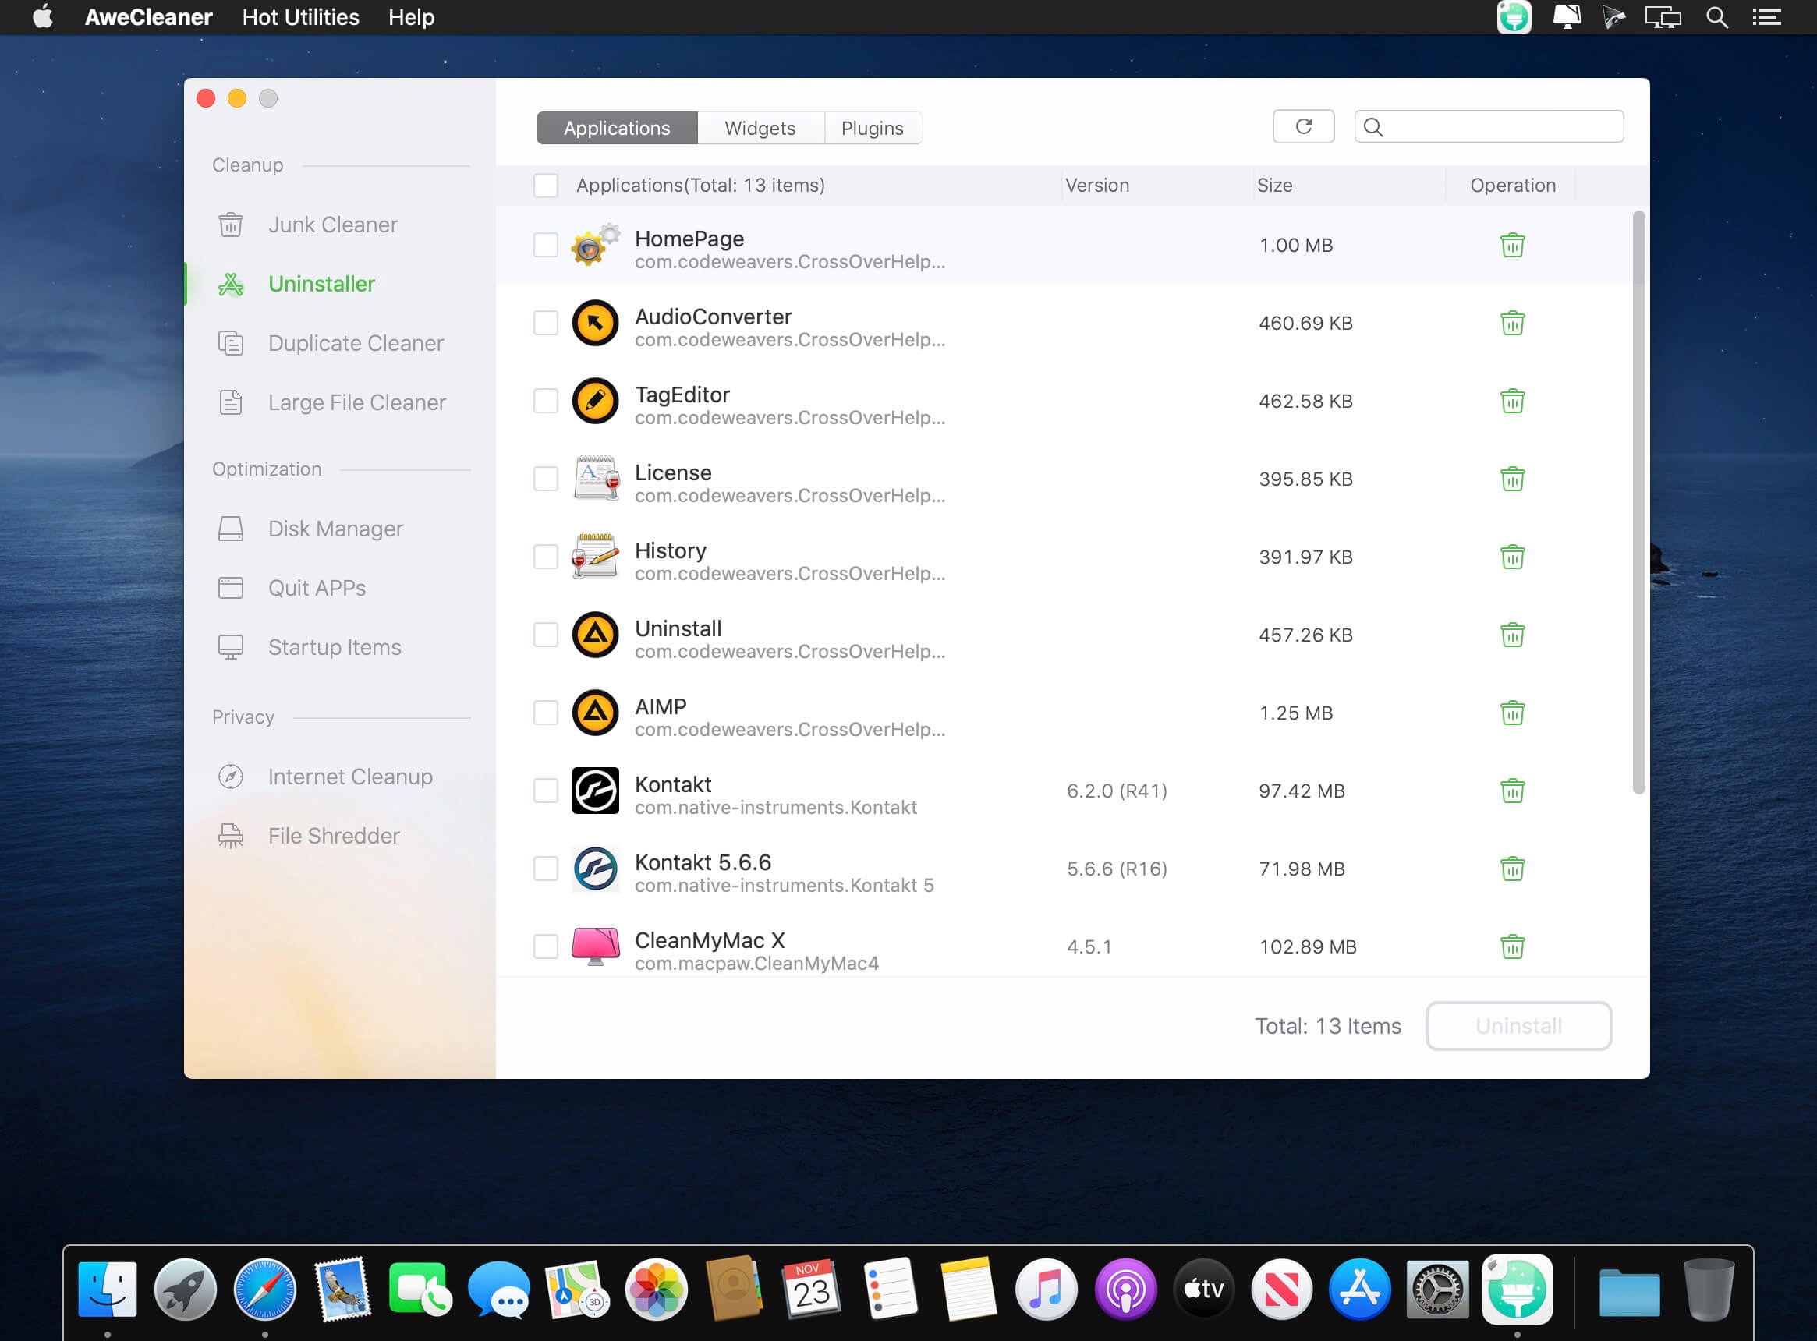
Task: Tick the checkbox for AudioConverter
Action: tap(546, 323)
